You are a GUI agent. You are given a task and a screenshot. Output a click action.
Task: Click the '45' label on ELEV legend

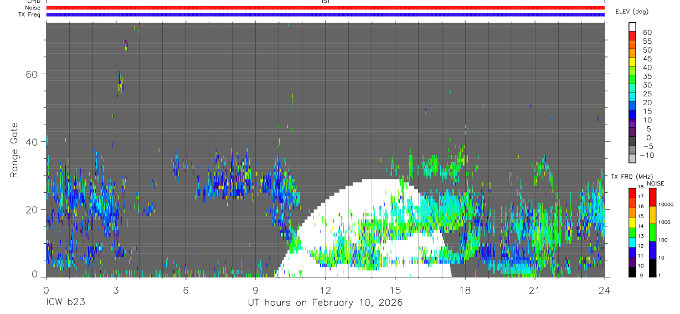click(647, 59)
